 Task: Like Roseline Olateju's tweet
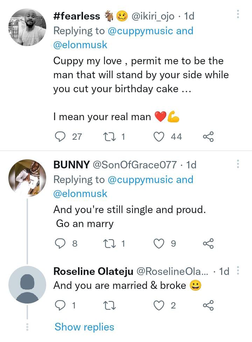point(159,306)
